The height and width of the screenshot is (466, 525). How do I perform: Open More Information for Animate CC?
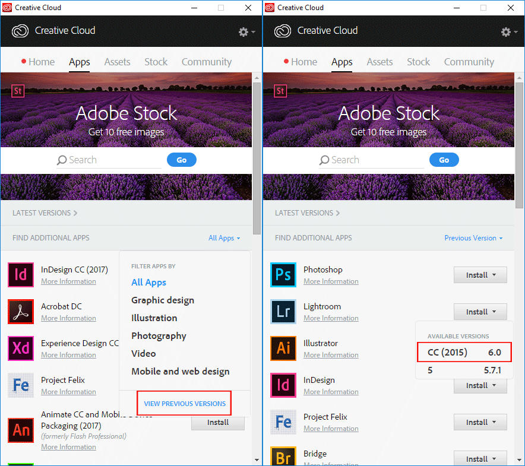(69, 447)
